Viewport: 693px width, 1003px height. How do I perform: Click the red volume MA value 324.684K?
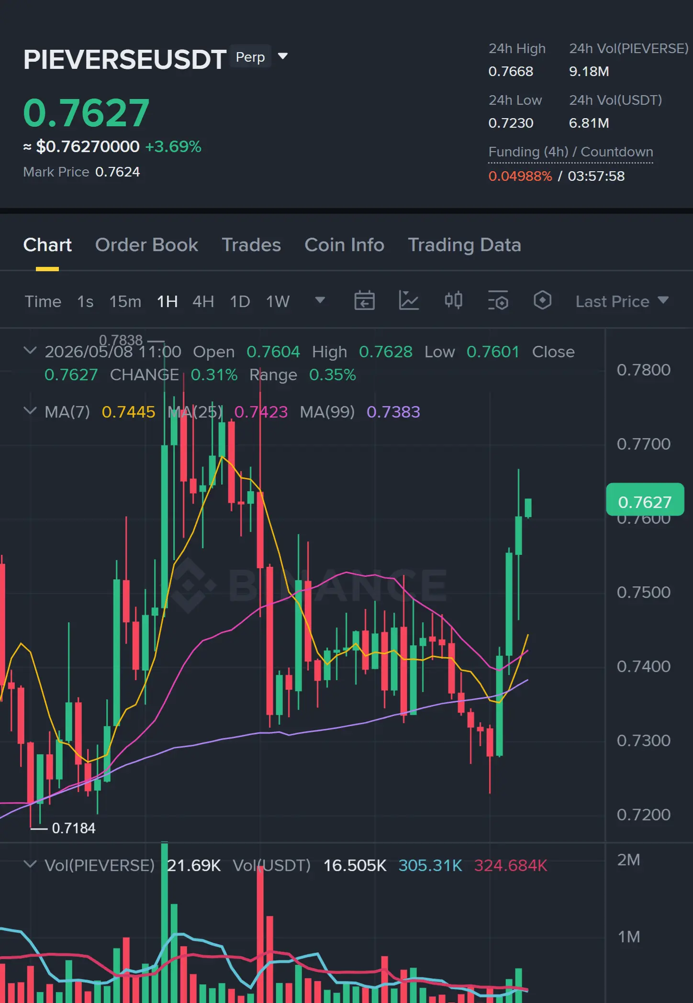pyautogui.click(x=511, y=865)
